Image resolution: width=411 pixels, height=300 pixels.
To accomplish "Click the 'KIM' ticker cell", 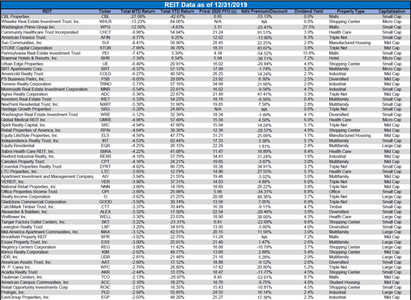I will (x=105, y=252).
